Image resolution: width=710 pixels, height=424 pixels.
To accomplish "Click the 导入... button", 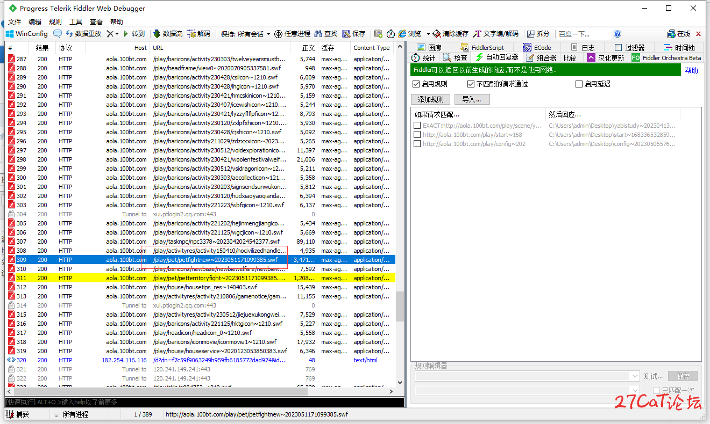I will [472, 99].
